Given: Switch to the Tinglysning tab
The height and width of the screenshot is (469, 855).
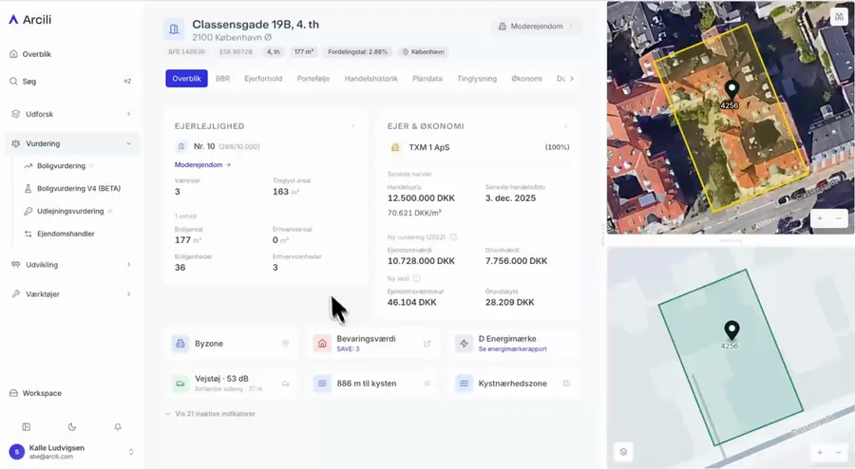Looking at the screenshot, I should (x=477, y=79).
